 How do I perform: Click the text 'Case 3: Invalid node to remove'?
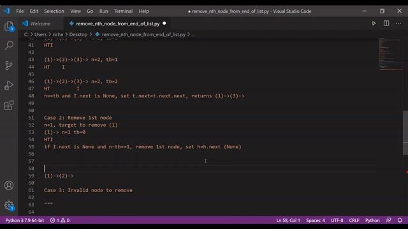(x=88, y=190)
